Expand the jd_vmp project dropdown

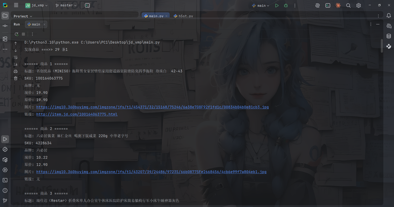pos(36,5)
